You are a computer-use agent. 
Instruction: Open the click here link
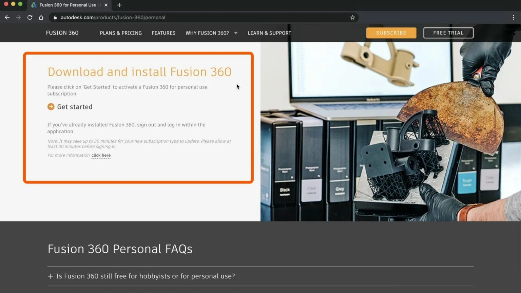coord(101,155)
